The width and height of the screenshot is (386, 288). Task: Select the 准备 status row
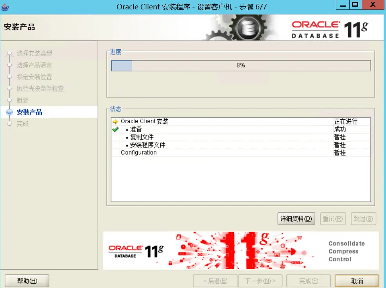pyautogui.click(x=241, y=130)
